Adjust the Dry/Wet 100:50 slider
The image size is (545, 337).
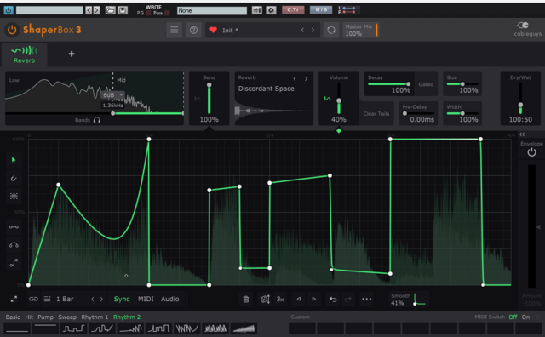tap(520, 99)
